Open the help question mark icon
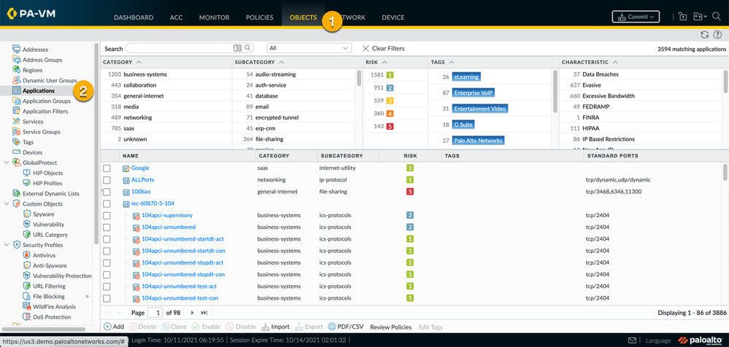Viewport: 729px width, 347px height. click(717, 35)
